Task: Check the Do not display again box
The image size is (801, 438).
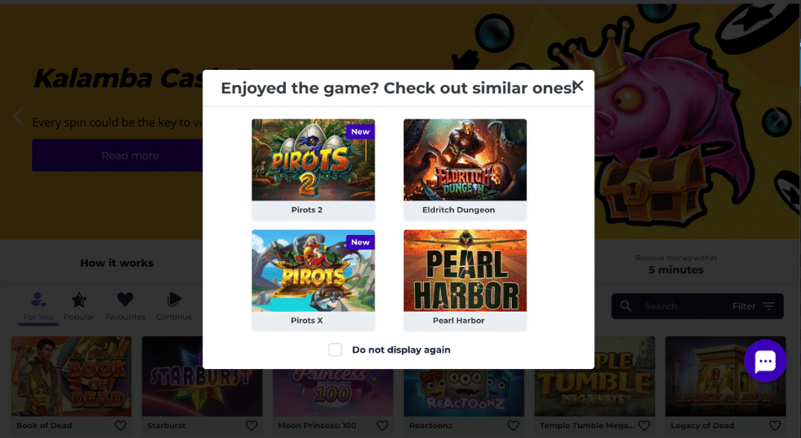Action: pos(335,350)
